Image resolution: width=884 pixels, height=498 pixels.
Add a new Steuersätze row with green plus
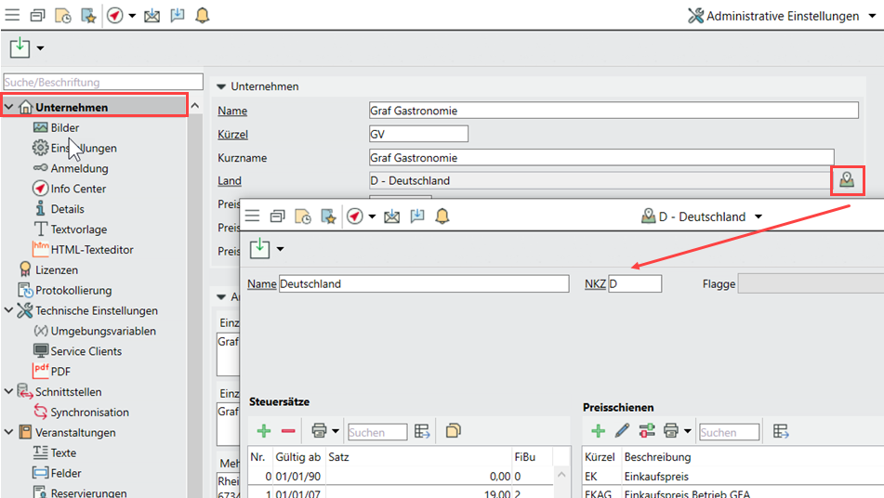(264, 431)
